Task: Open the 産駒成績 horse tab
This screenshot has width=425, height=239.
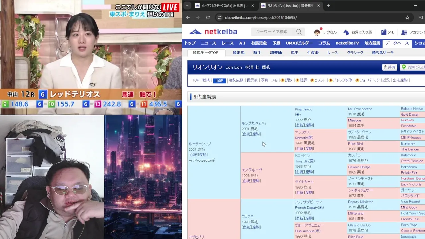Action: click(236, 80)
